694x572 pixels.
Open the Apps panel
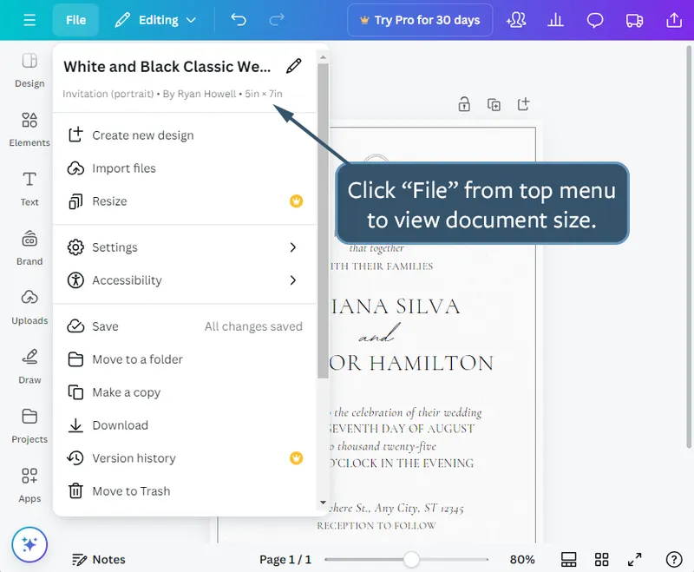click(29, 485)
